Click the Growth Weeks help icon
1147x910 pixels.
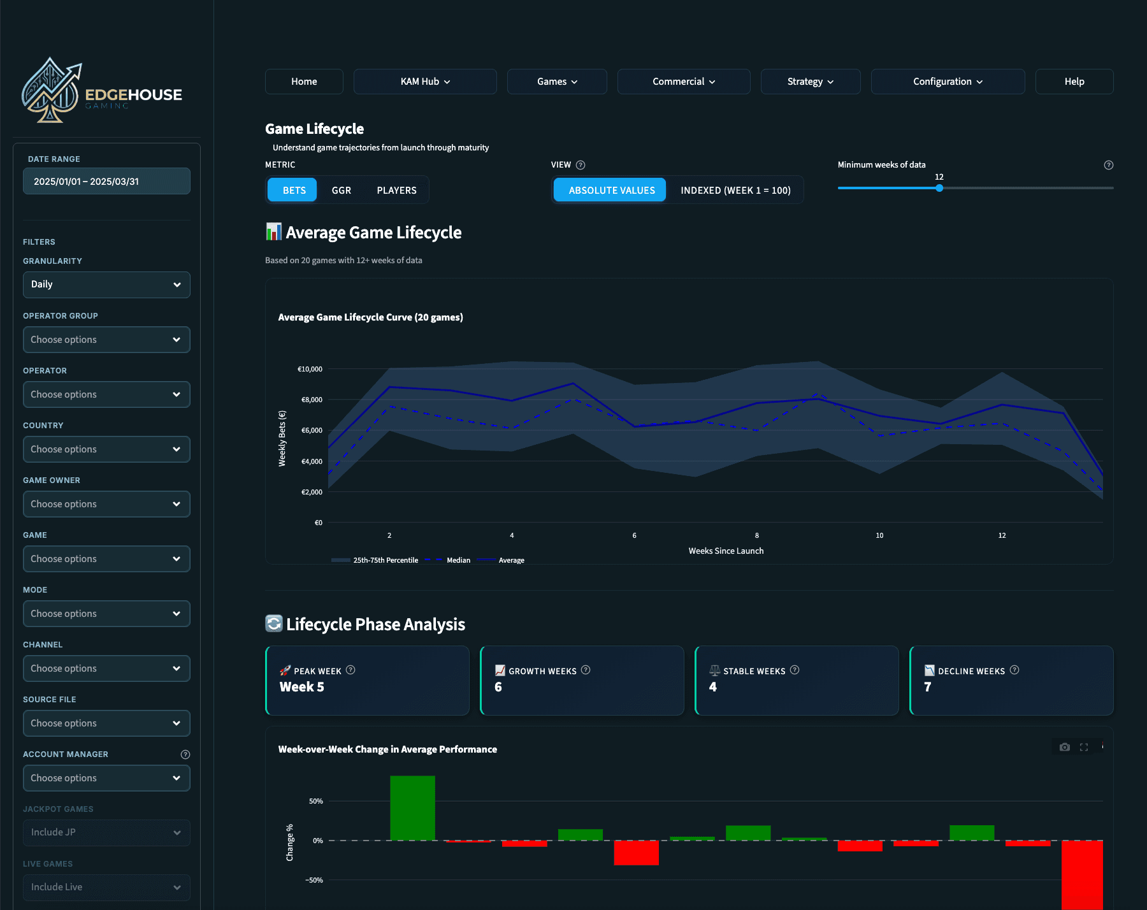(586, 670)
